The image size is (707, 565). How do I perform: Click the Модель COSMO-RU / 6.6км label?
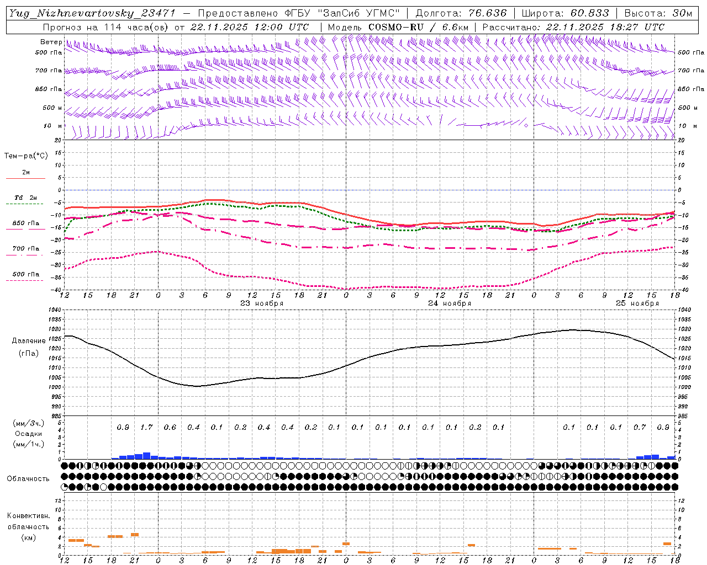(398, 27)
